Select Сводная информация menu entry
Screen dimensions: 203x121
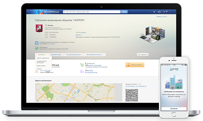coord(43,58)
